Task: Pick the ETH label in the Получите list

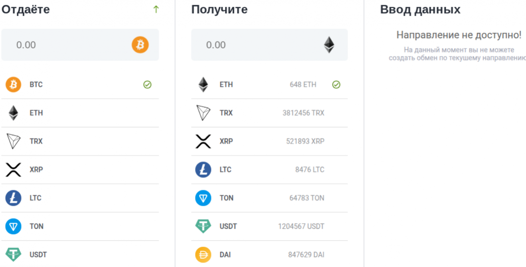Action: pos(226,84)
